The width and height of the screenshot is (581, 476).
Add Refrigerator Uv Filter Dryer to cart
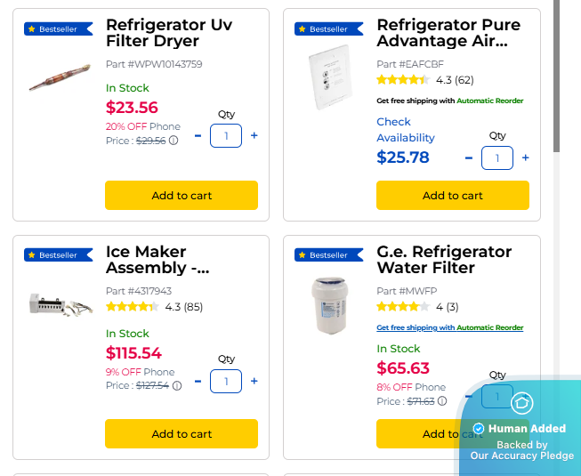pos(182,196)
